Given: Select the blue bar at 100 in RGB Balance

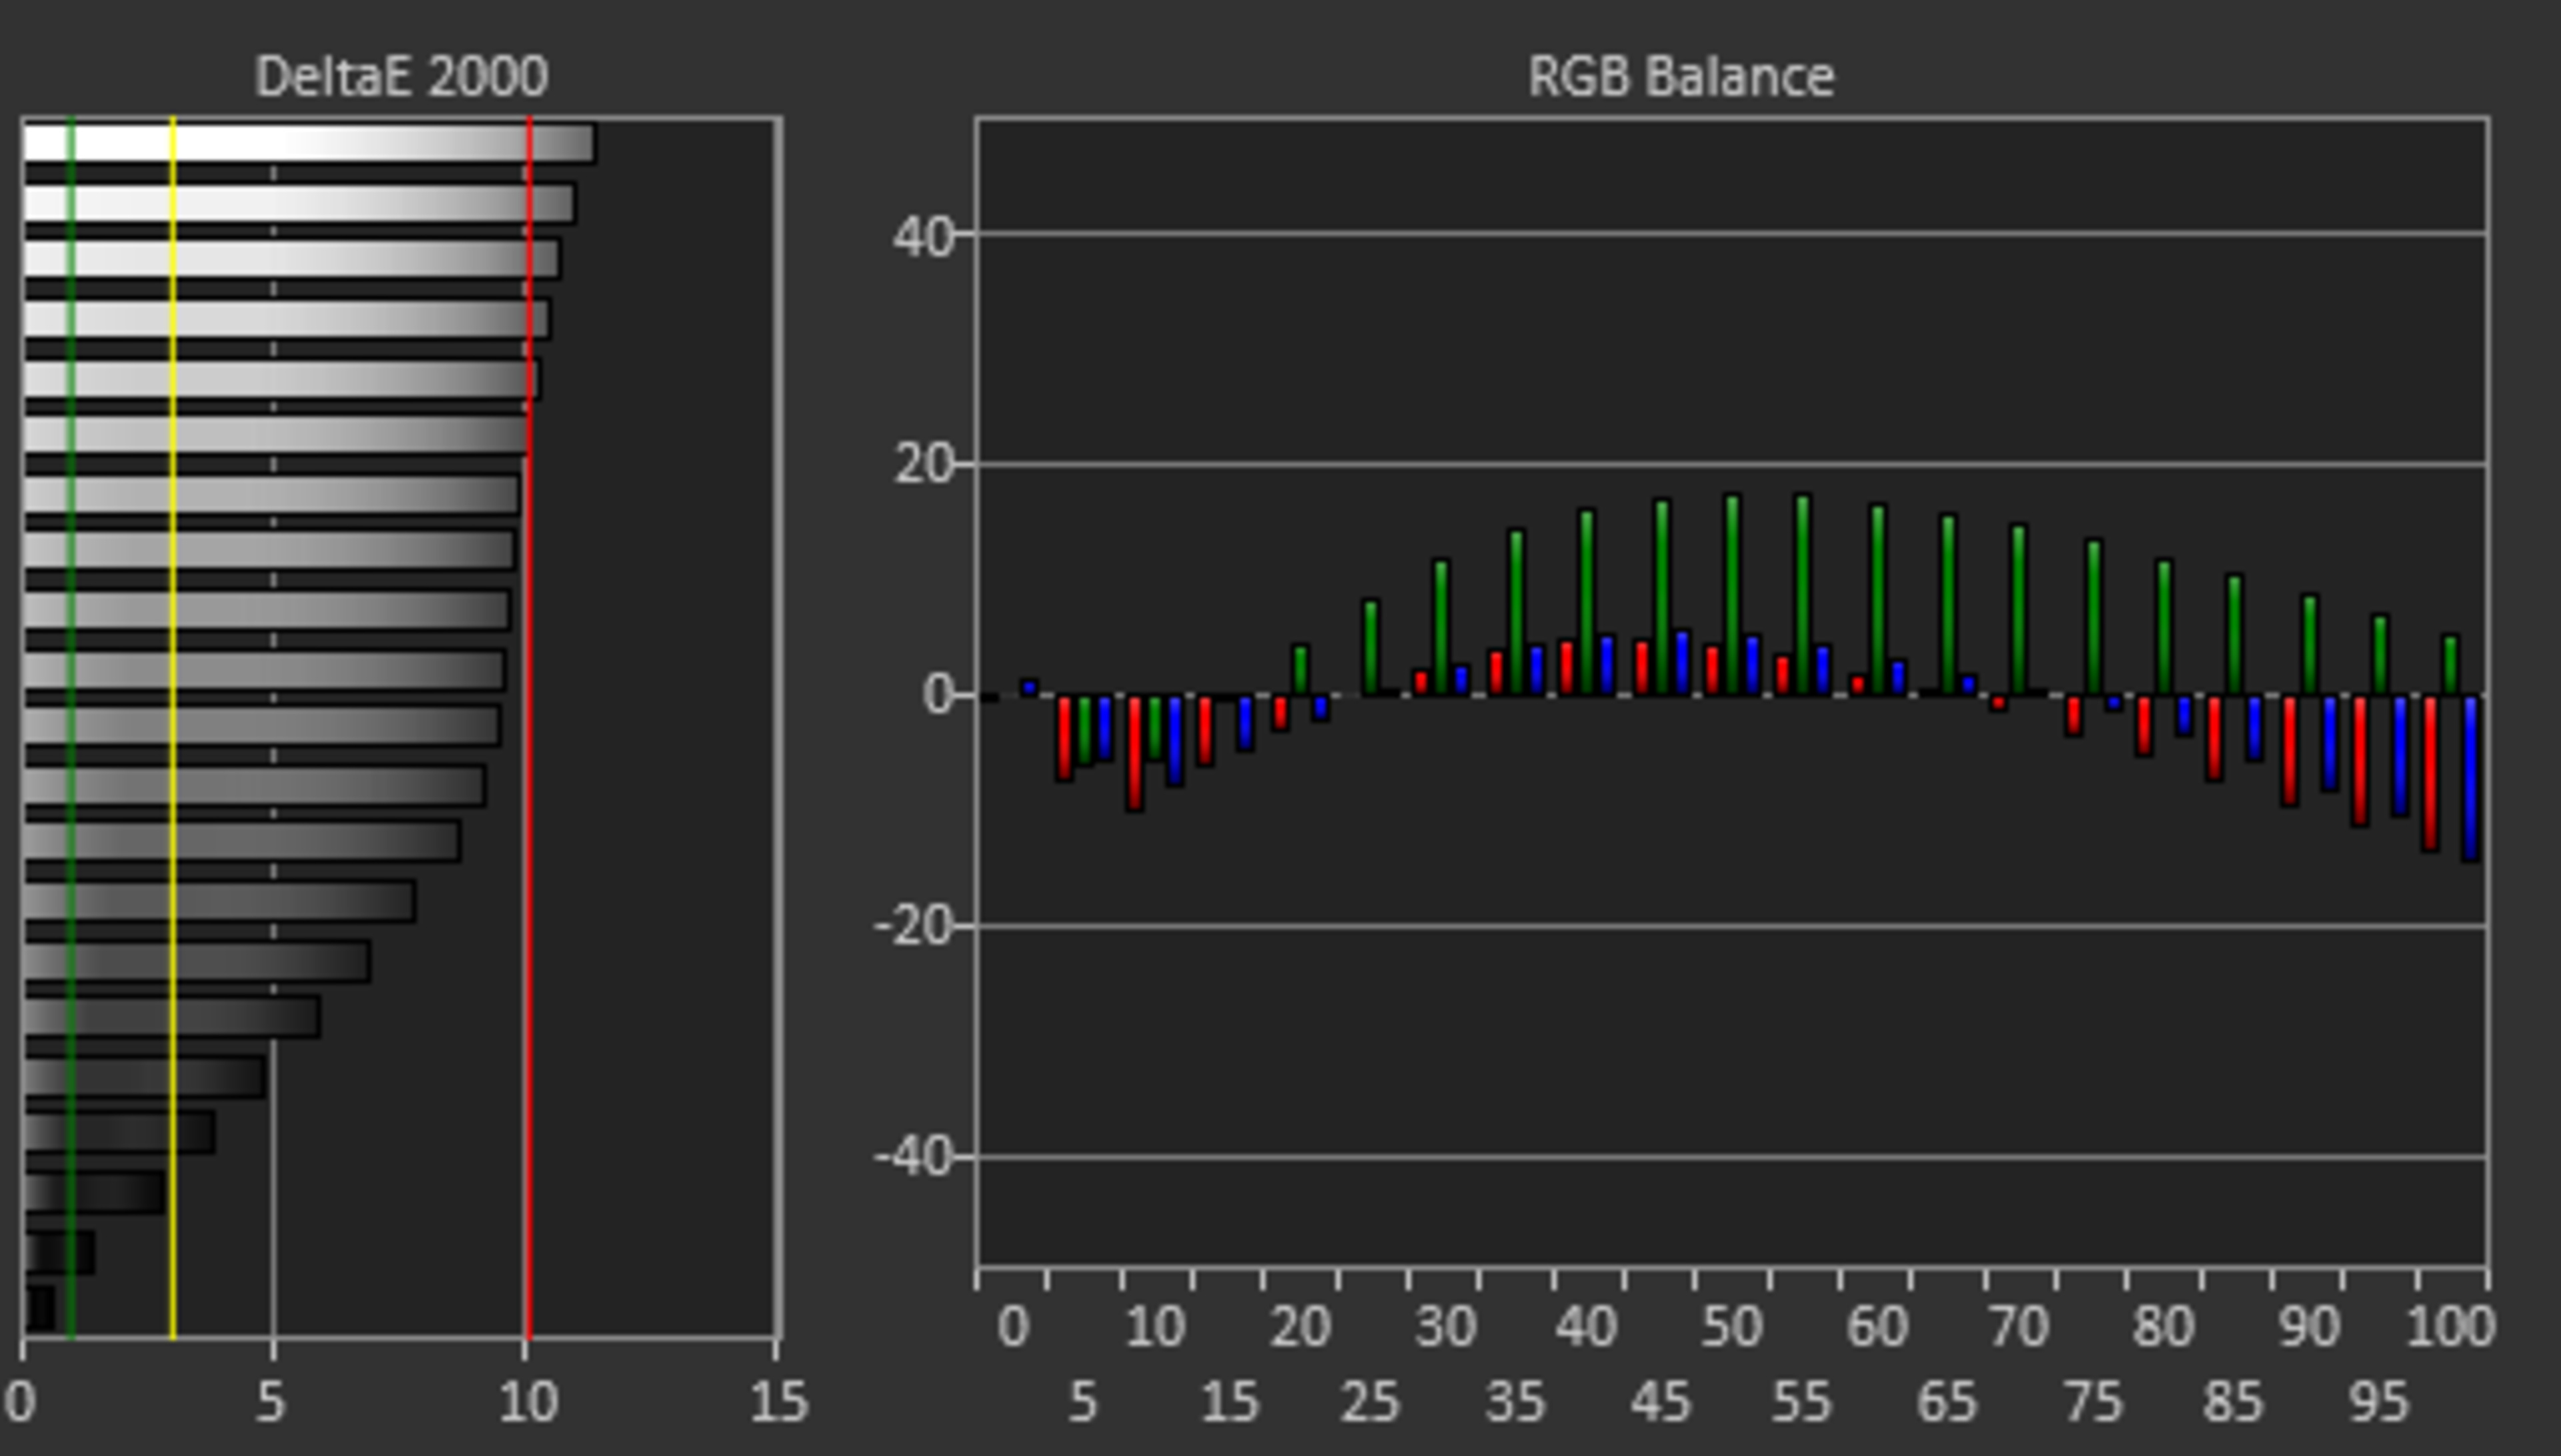Looking at the screenshot, I should pos(2470,778).
